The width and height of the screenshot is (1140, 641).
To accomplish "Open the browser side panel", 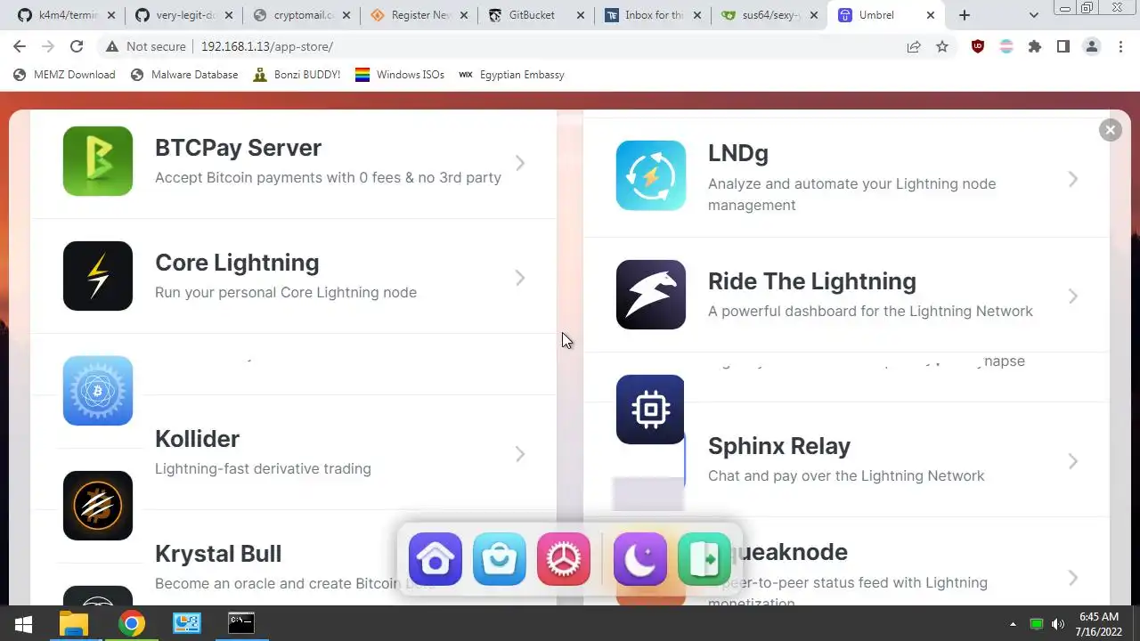I will pyautogui.click(x=1063, y=46).
